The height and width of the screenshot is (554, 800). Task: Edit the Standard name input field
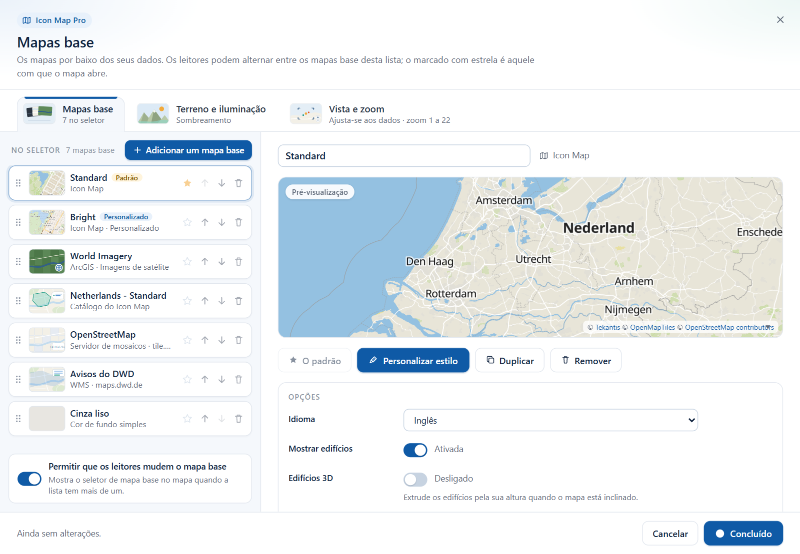coord(404,156)
